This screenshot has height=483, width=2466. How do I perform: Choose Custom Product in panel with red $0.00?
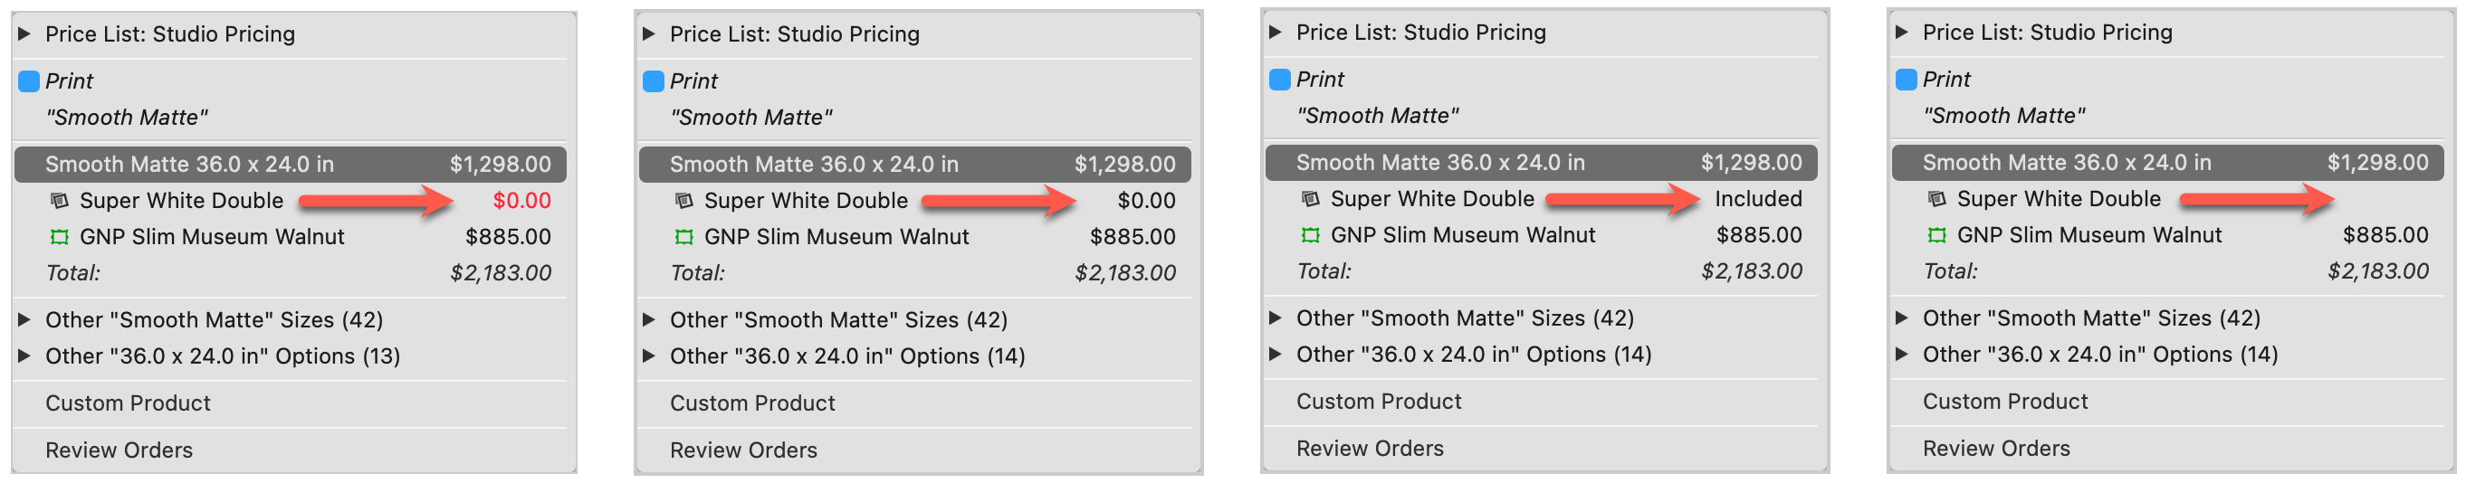click(129, 402)
